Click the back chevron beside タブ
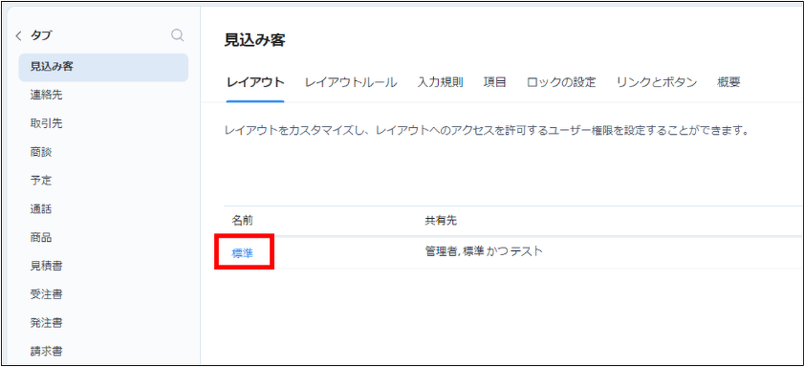Image resolution: width=804 pixels, height=367 pixels. tap(19, 36)
